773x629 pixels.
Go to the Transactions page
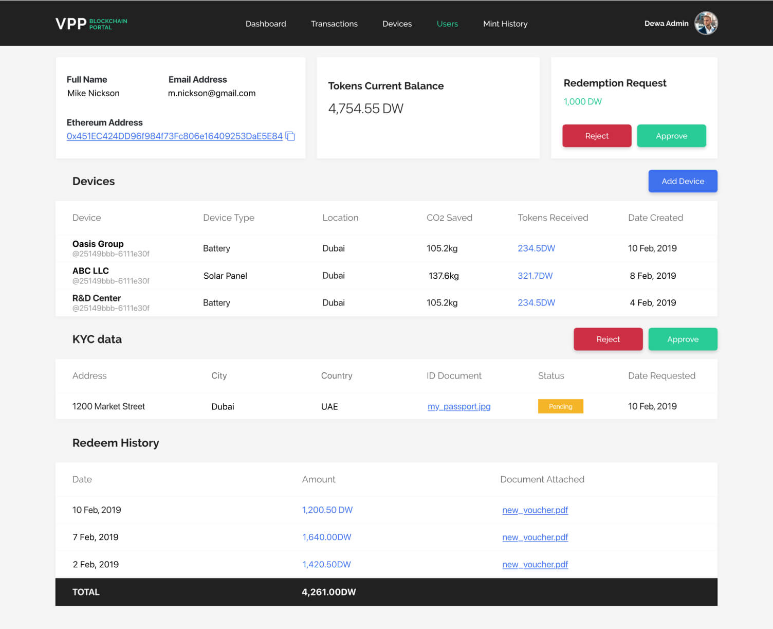click(334, 24)
